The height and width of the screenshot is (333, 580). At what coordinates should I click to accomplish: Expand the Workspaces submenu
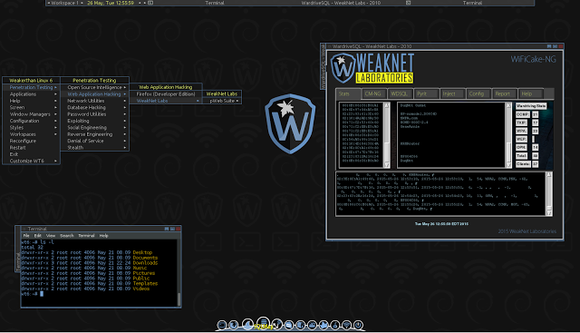pyautogui.click(x=31, y=134)
